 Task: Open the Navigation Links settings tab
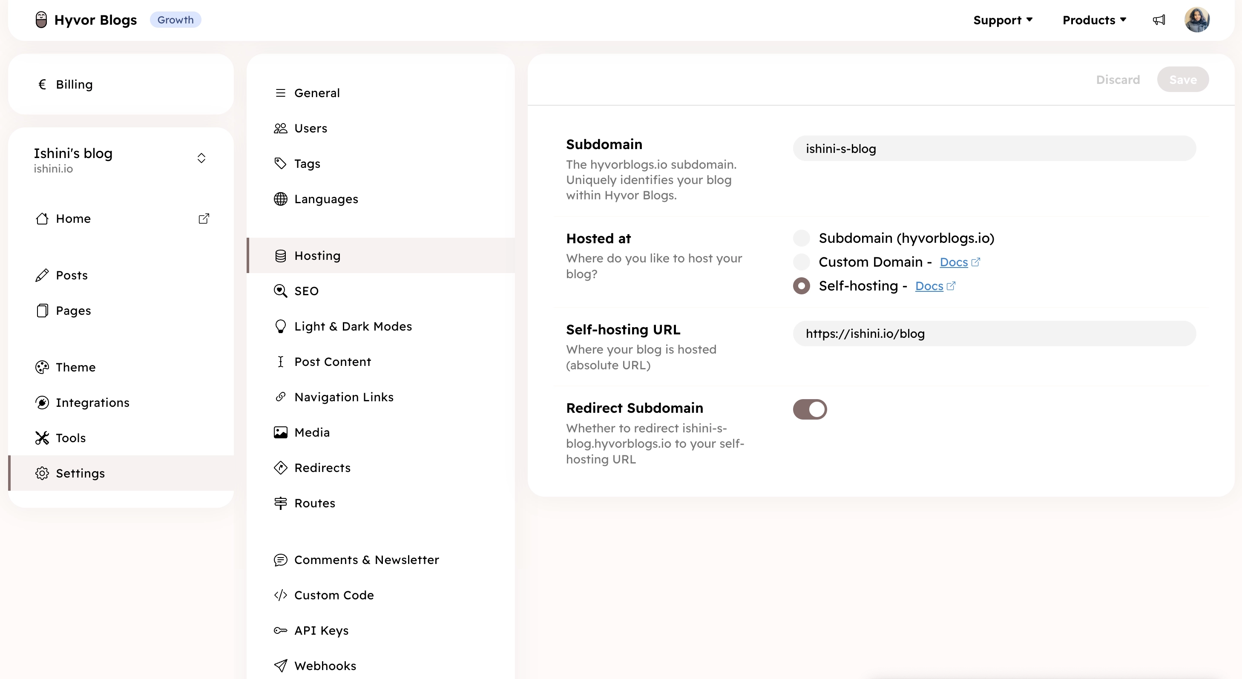pos(381,397)
